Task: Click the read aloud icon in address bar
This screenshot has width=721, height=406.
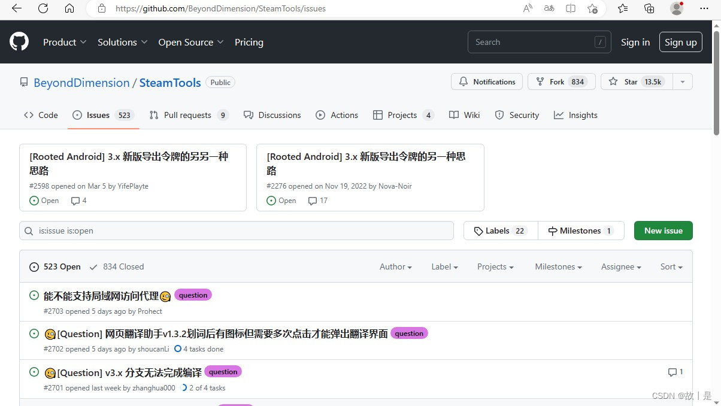Action: pos(528,8)
